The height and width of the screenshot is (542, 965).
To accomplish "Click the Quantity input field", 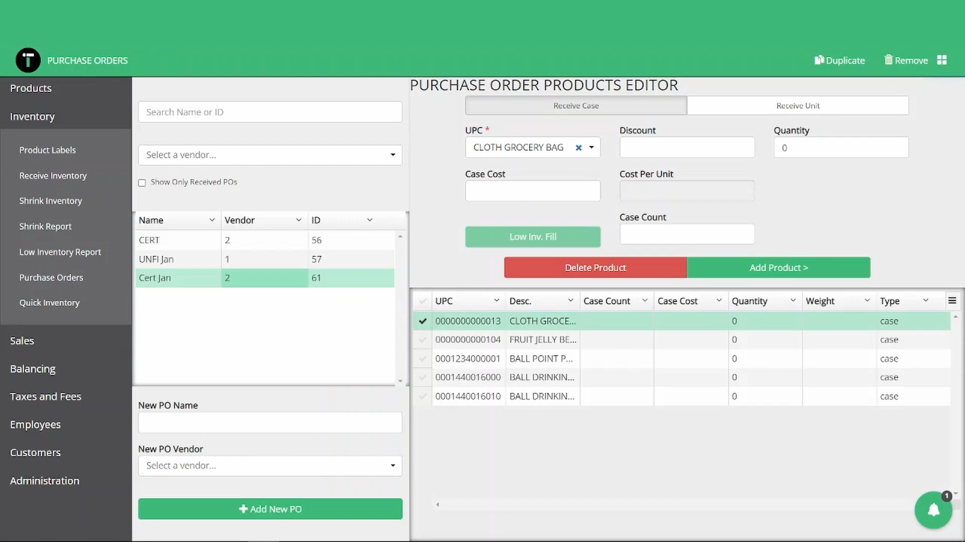I will (841, 148).
